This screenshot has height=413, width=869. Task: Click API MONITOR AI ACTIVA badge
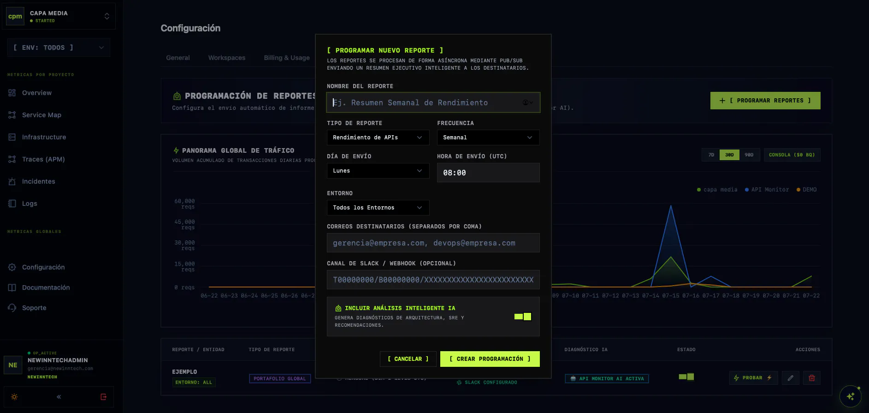tap(607, 378)
